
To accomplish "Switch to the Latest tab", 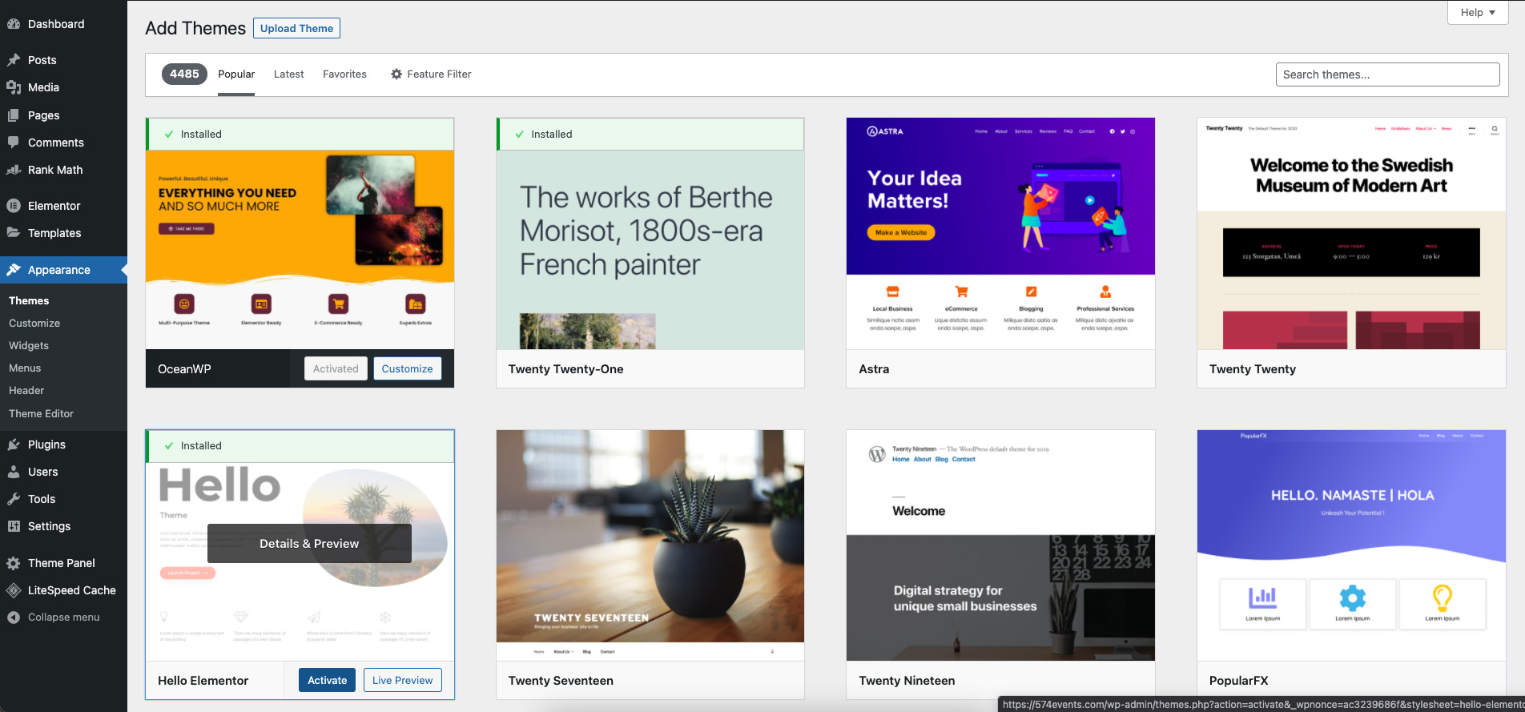I will tap(289, 74).
